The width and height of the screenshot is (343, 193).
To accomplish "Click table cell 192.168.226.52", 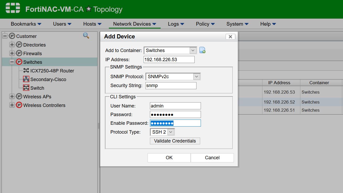I will point(279,102).
